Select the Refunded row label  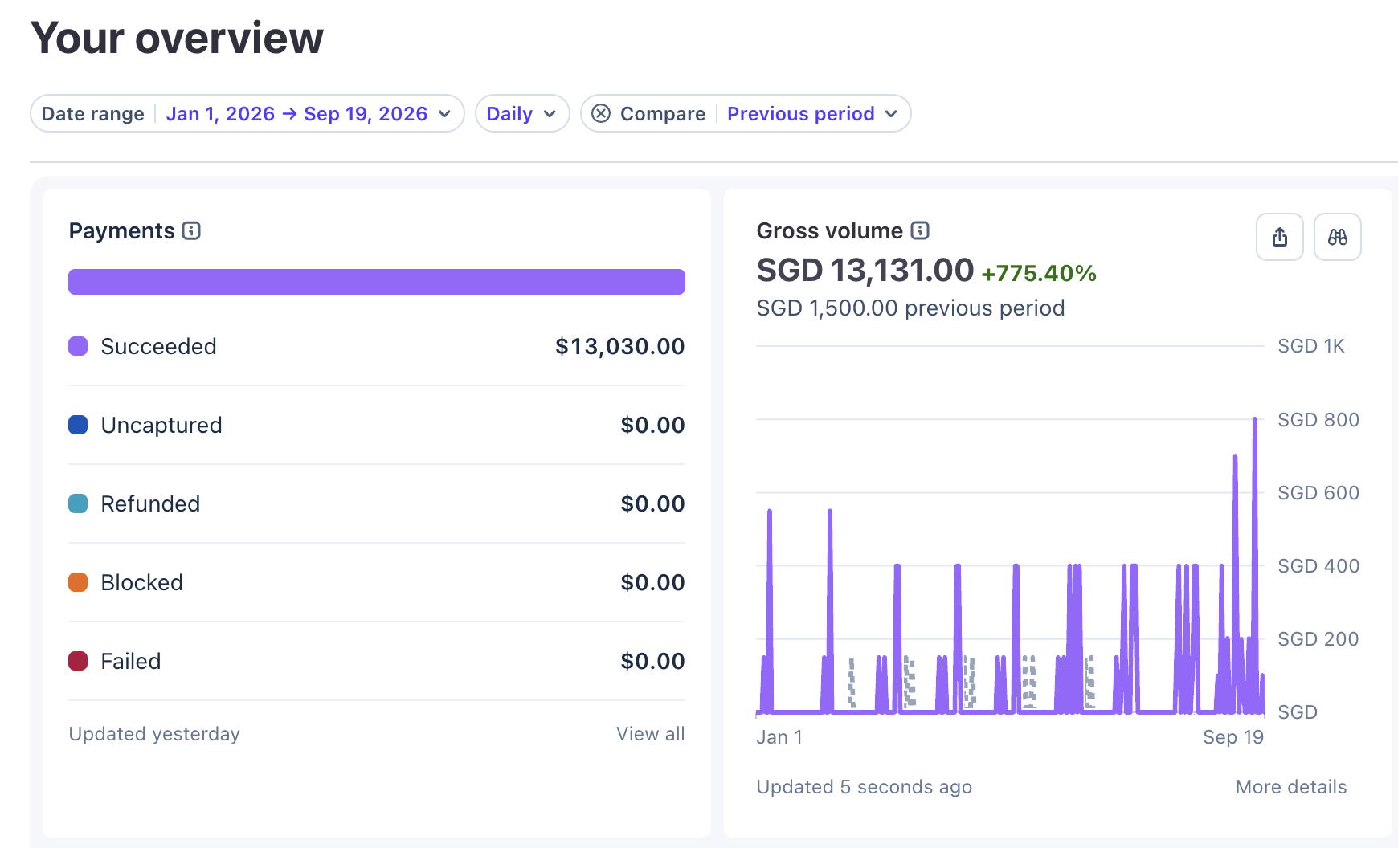(x=150, y=503)
